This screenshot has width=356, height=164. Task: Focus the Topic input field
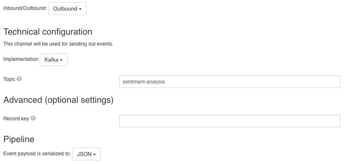(x=230, y=82)
